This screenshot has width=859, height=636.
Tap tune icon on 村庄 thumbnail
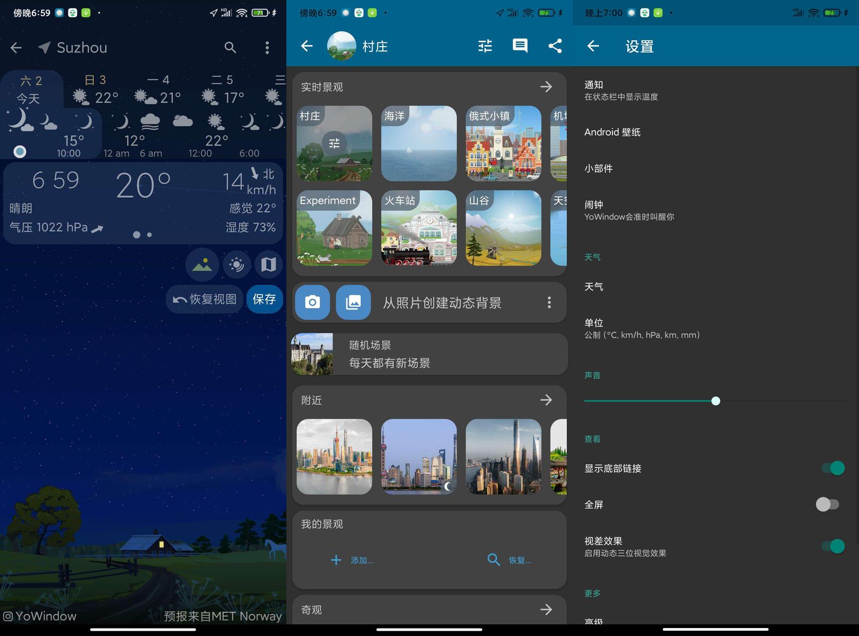point(334,143)
